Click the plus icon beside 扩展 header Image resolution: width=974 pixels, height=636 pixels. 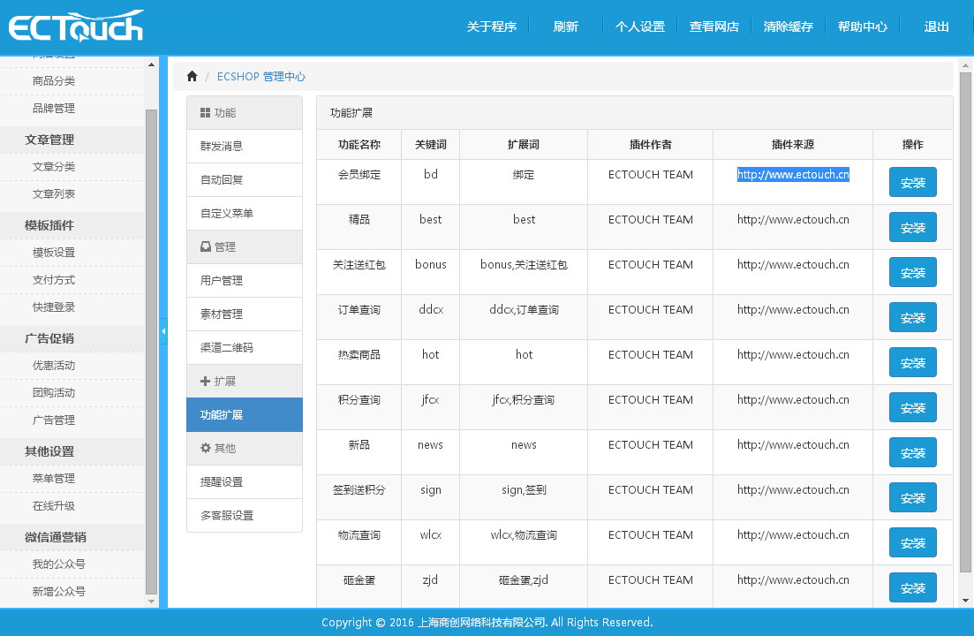204,381
